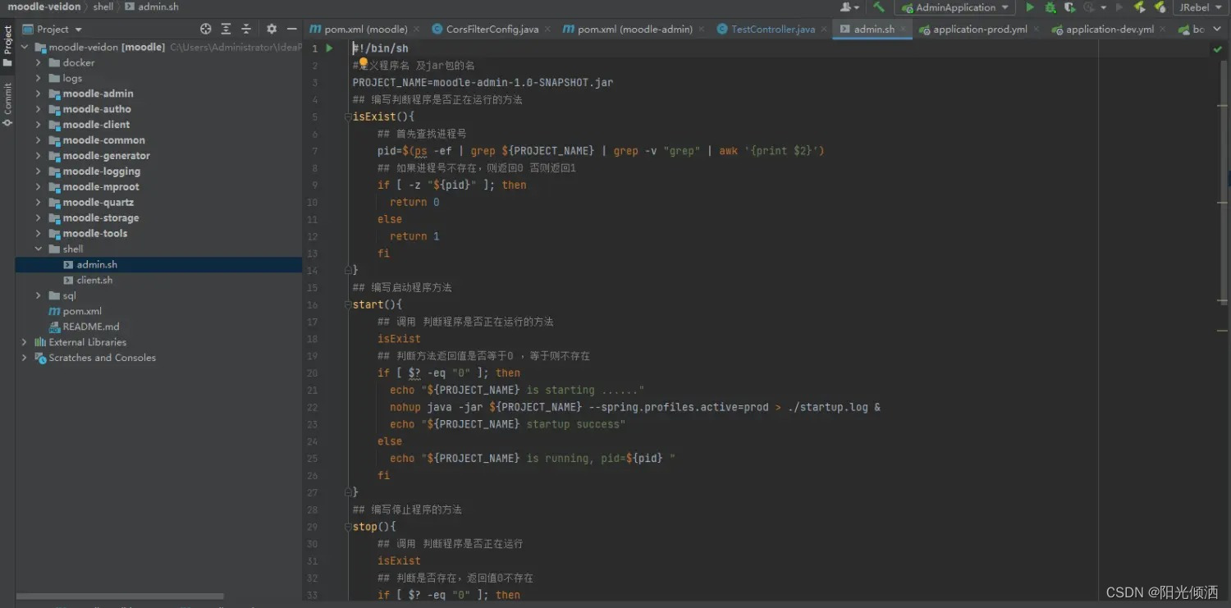
Task: Collapse the moodle-veidon root project node
Action: tap(24, 47)
